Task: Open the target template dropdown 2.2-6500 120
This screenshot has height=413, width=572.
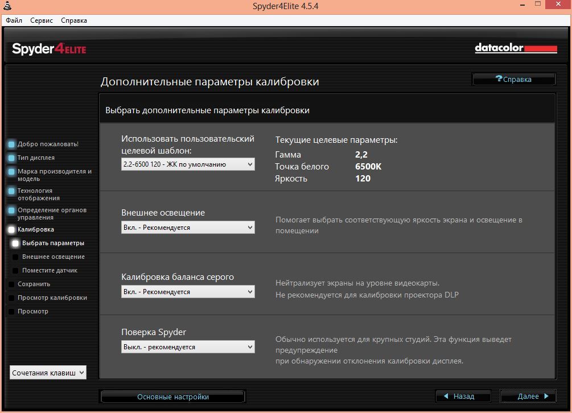Action: (x=188, y=164)
